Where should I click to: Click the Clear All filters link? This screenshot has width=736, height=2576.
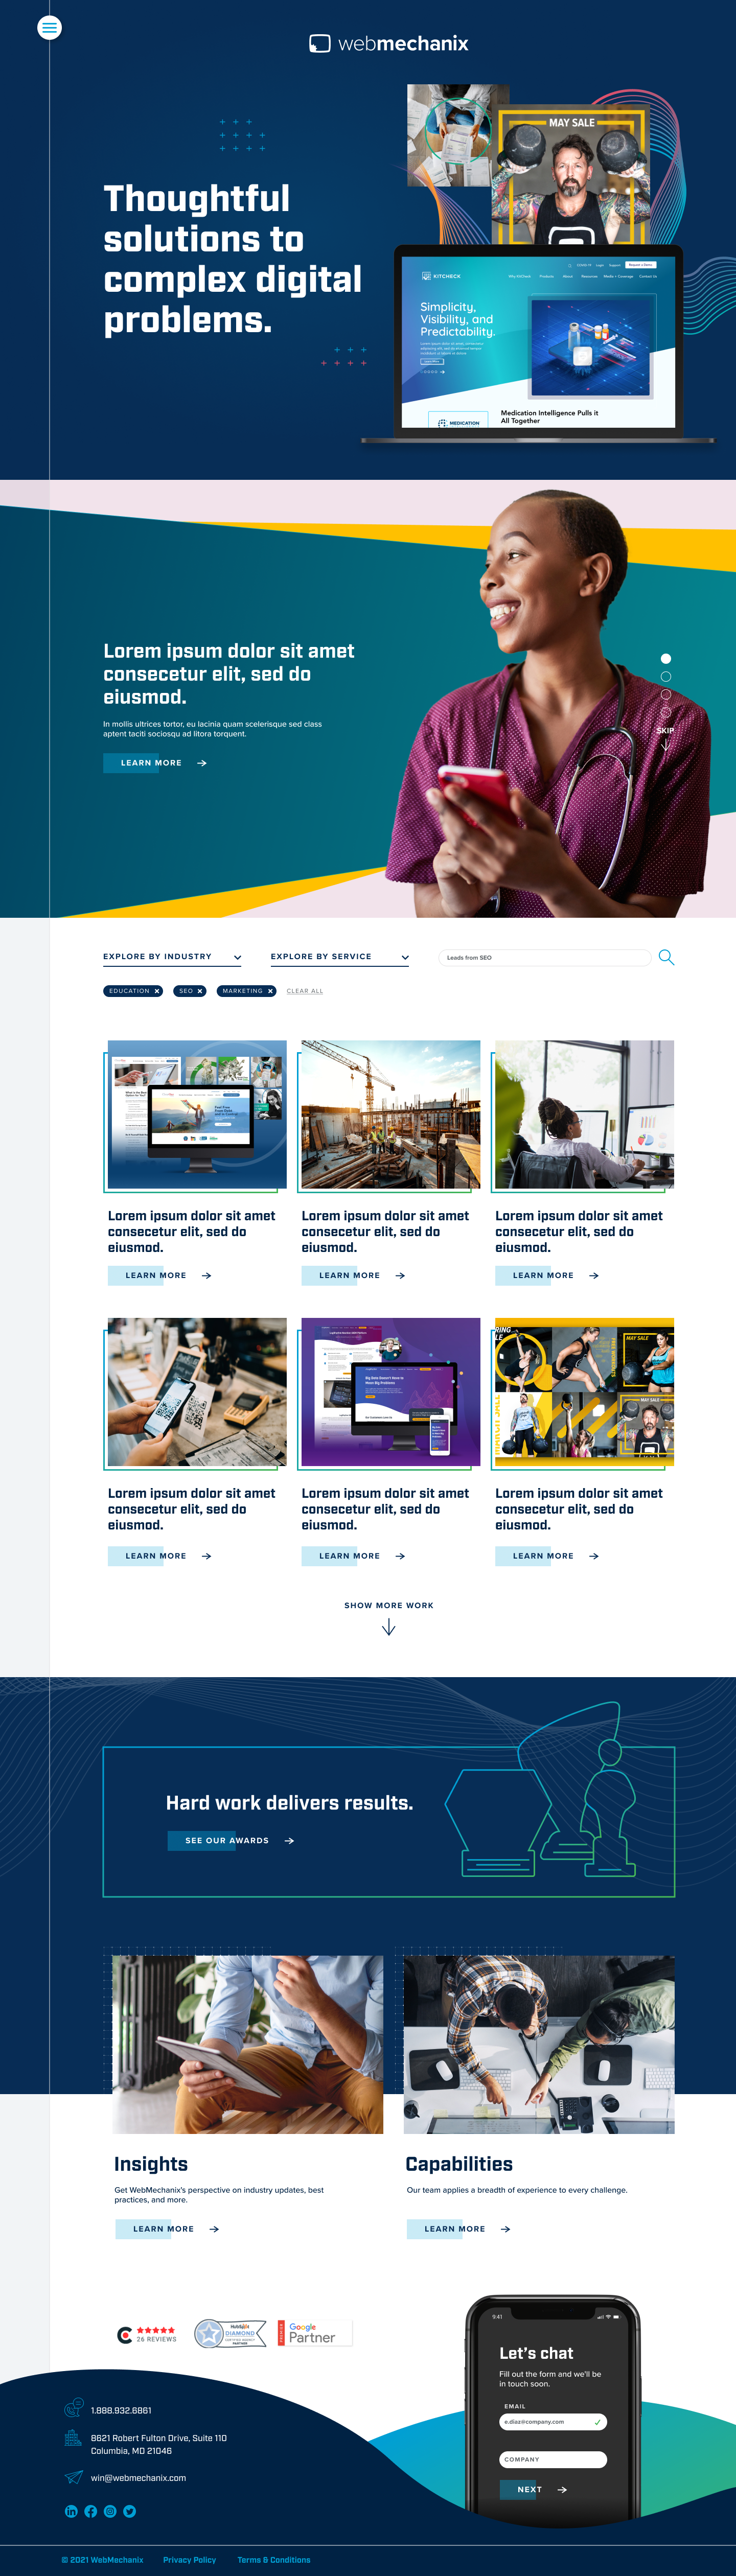tap(305, 991)
